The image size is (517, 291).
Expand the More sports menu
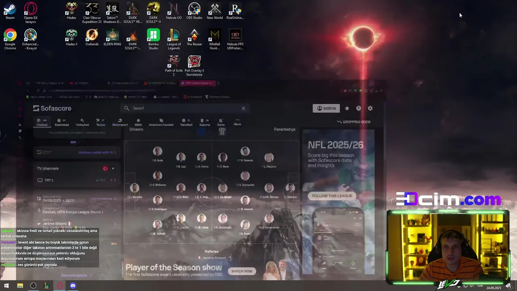point(237,122)
